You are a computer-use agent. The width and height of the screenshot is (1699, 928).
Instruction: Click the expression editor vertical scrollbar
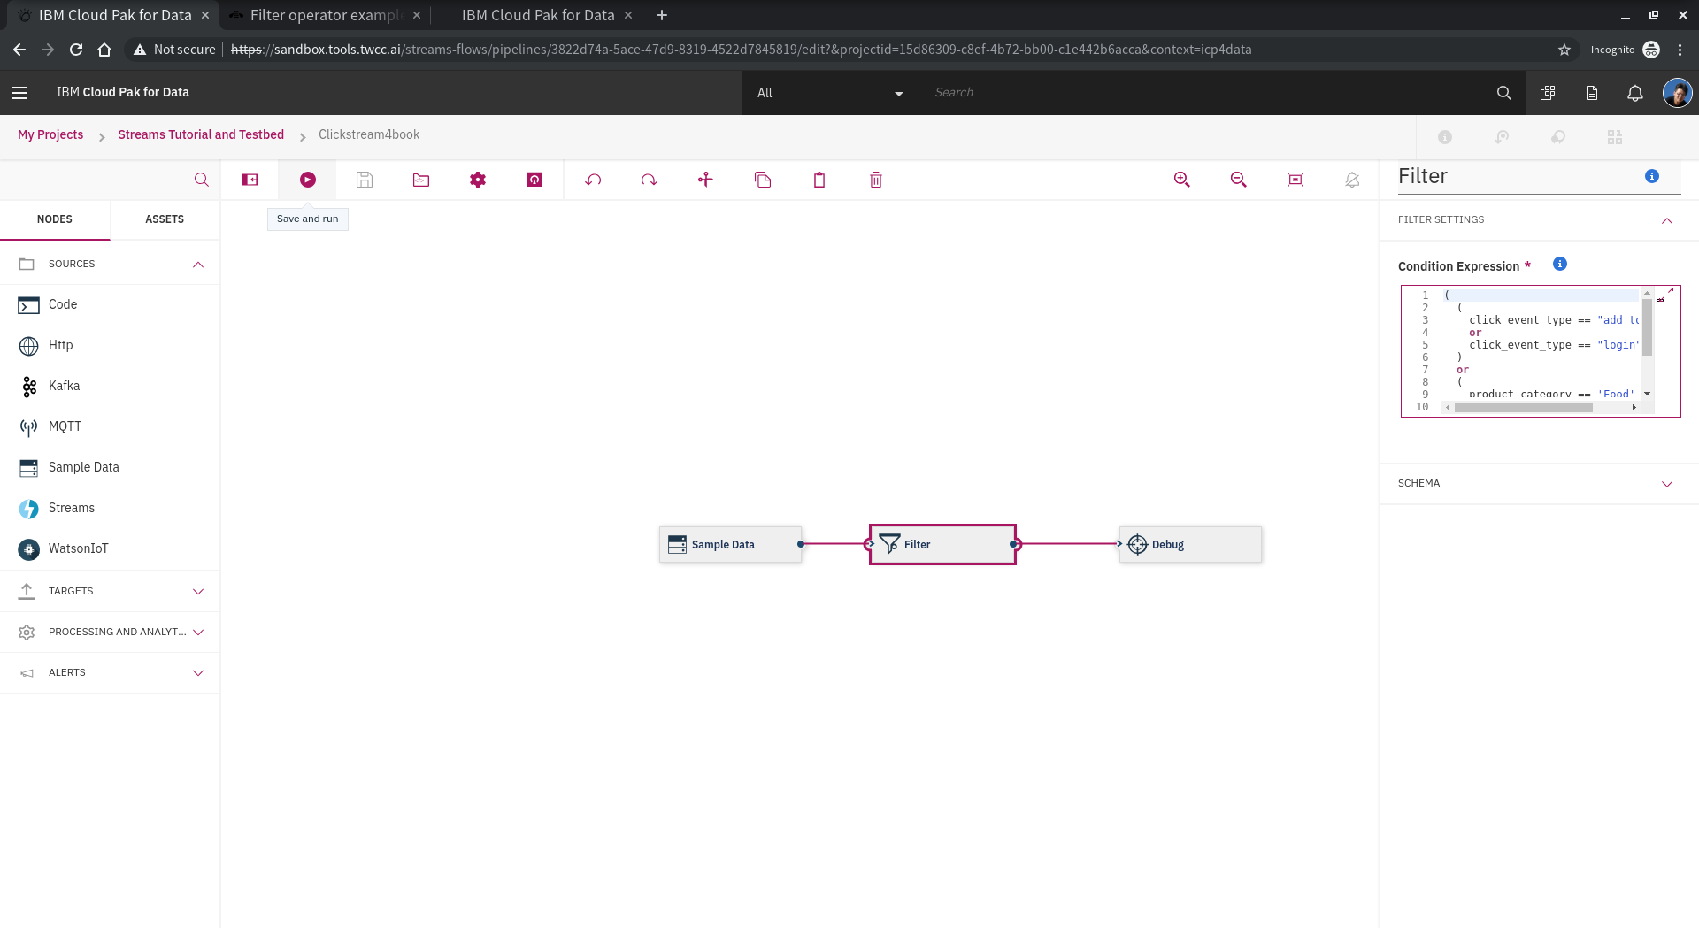[1647, 327]
